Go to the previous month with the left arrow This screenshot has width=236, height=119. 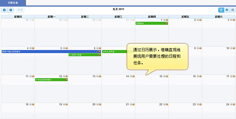(5, 10)
